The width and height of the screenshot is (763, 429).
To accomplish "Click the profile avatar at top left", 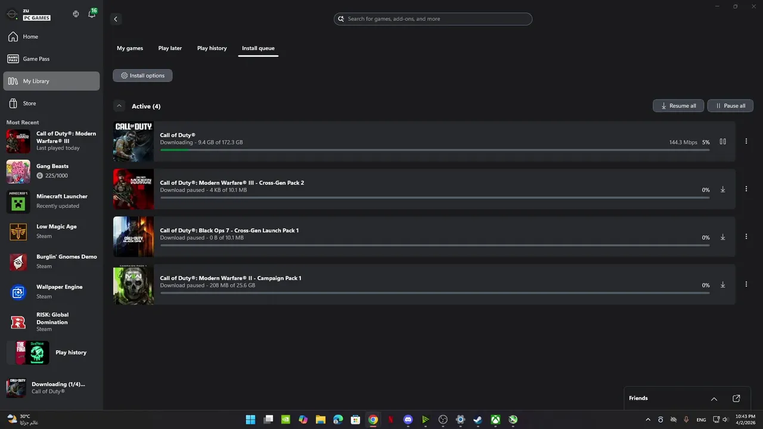I will pos(12,14).
